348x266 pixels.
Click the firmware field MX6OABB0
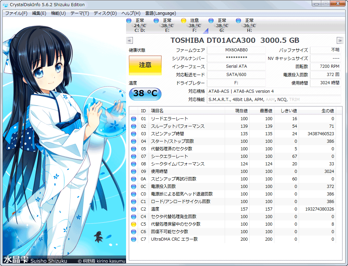point(236,50)
